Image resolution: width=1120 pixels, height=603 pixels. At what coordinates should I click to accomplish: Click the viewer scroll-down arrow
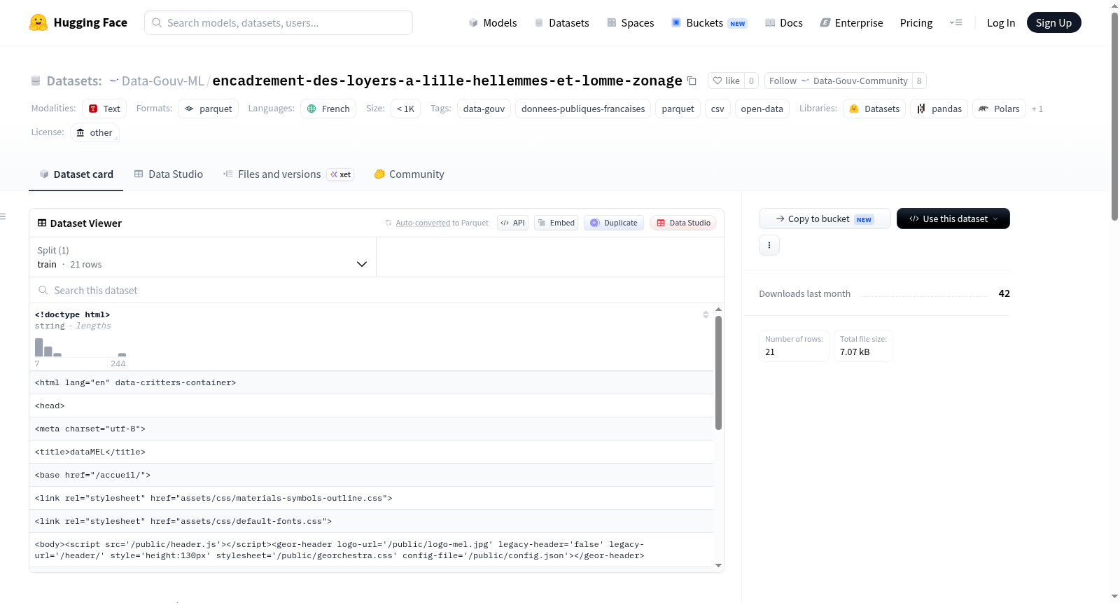point(718,565)
